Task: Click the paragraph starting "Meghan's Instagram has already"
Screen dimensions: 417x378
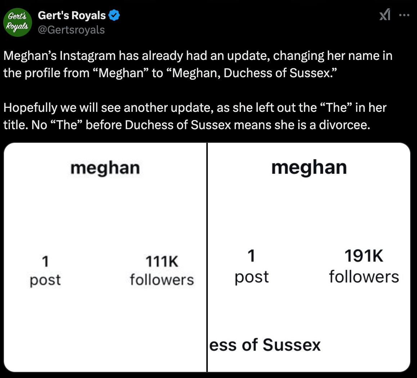Action: 197,64
